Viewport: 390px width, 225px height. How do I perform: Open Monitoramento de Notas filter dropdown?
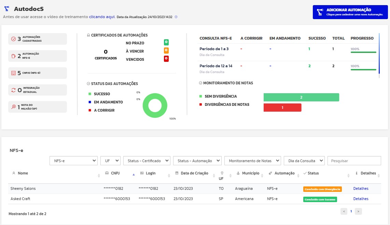pos(253,160)
